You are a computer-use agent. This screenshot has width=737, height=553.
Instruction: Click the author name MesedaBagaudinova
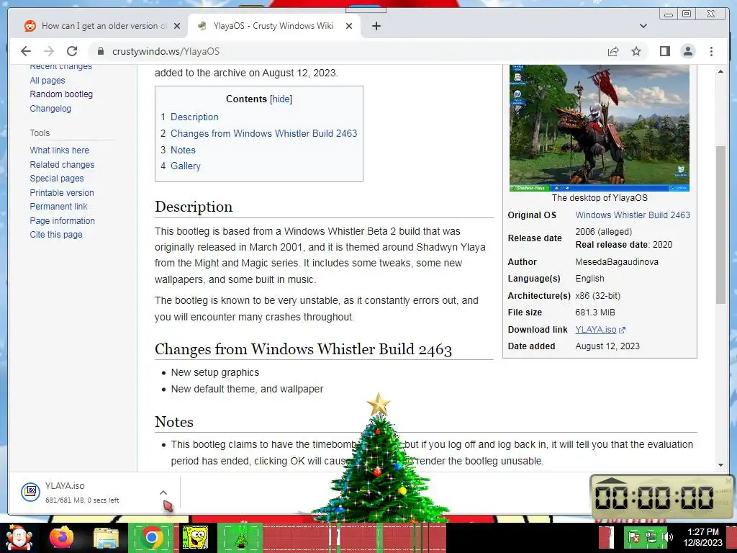(x=617, y=262)
